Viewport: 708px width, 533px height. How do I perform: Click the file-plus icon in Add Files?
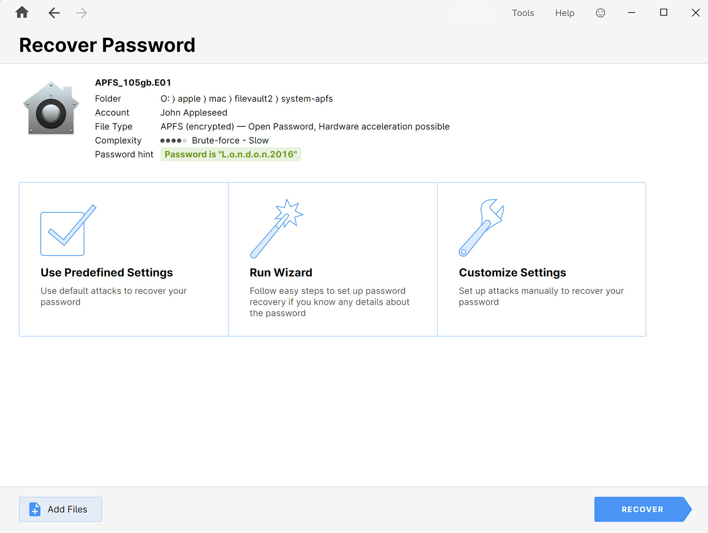(35, 509)
